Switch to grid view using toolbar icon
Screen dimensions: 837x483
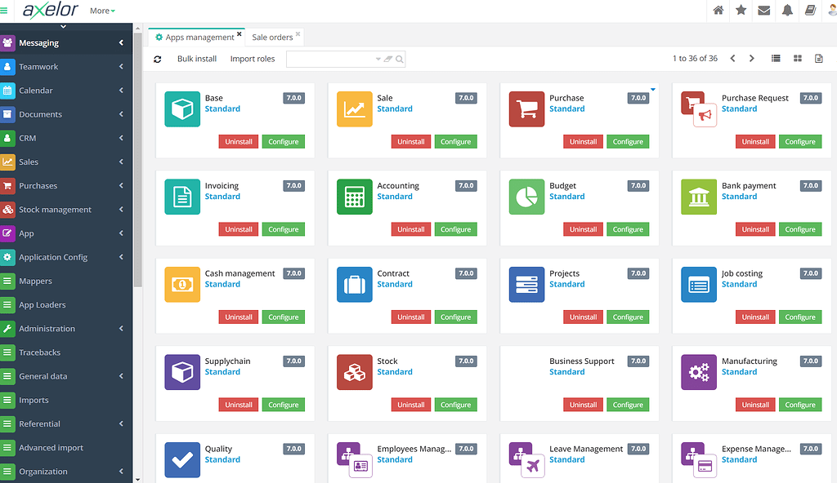pos(795,59)
